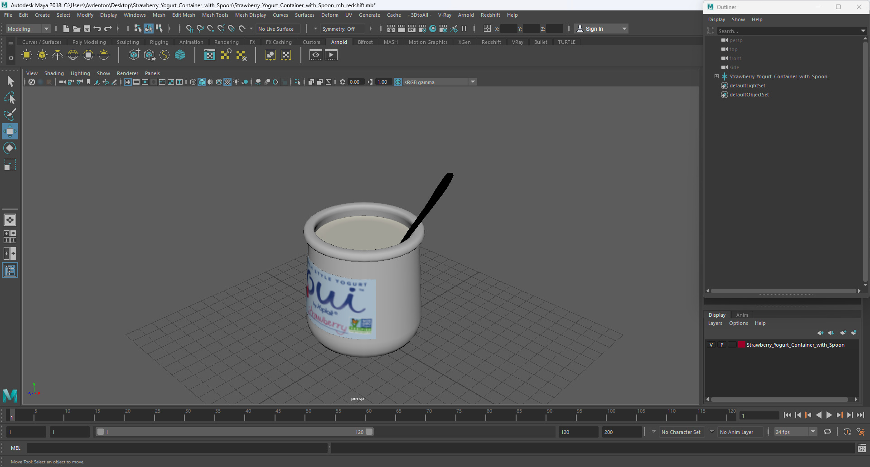
Task: Toggle viewport grid display icon
Action: pyautogui.click(x=128, y=82)
